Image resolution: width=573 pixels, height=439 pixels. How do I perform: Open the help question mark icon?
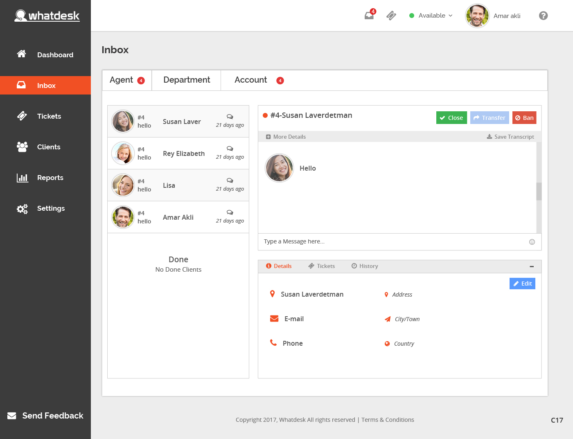[543, 15]
